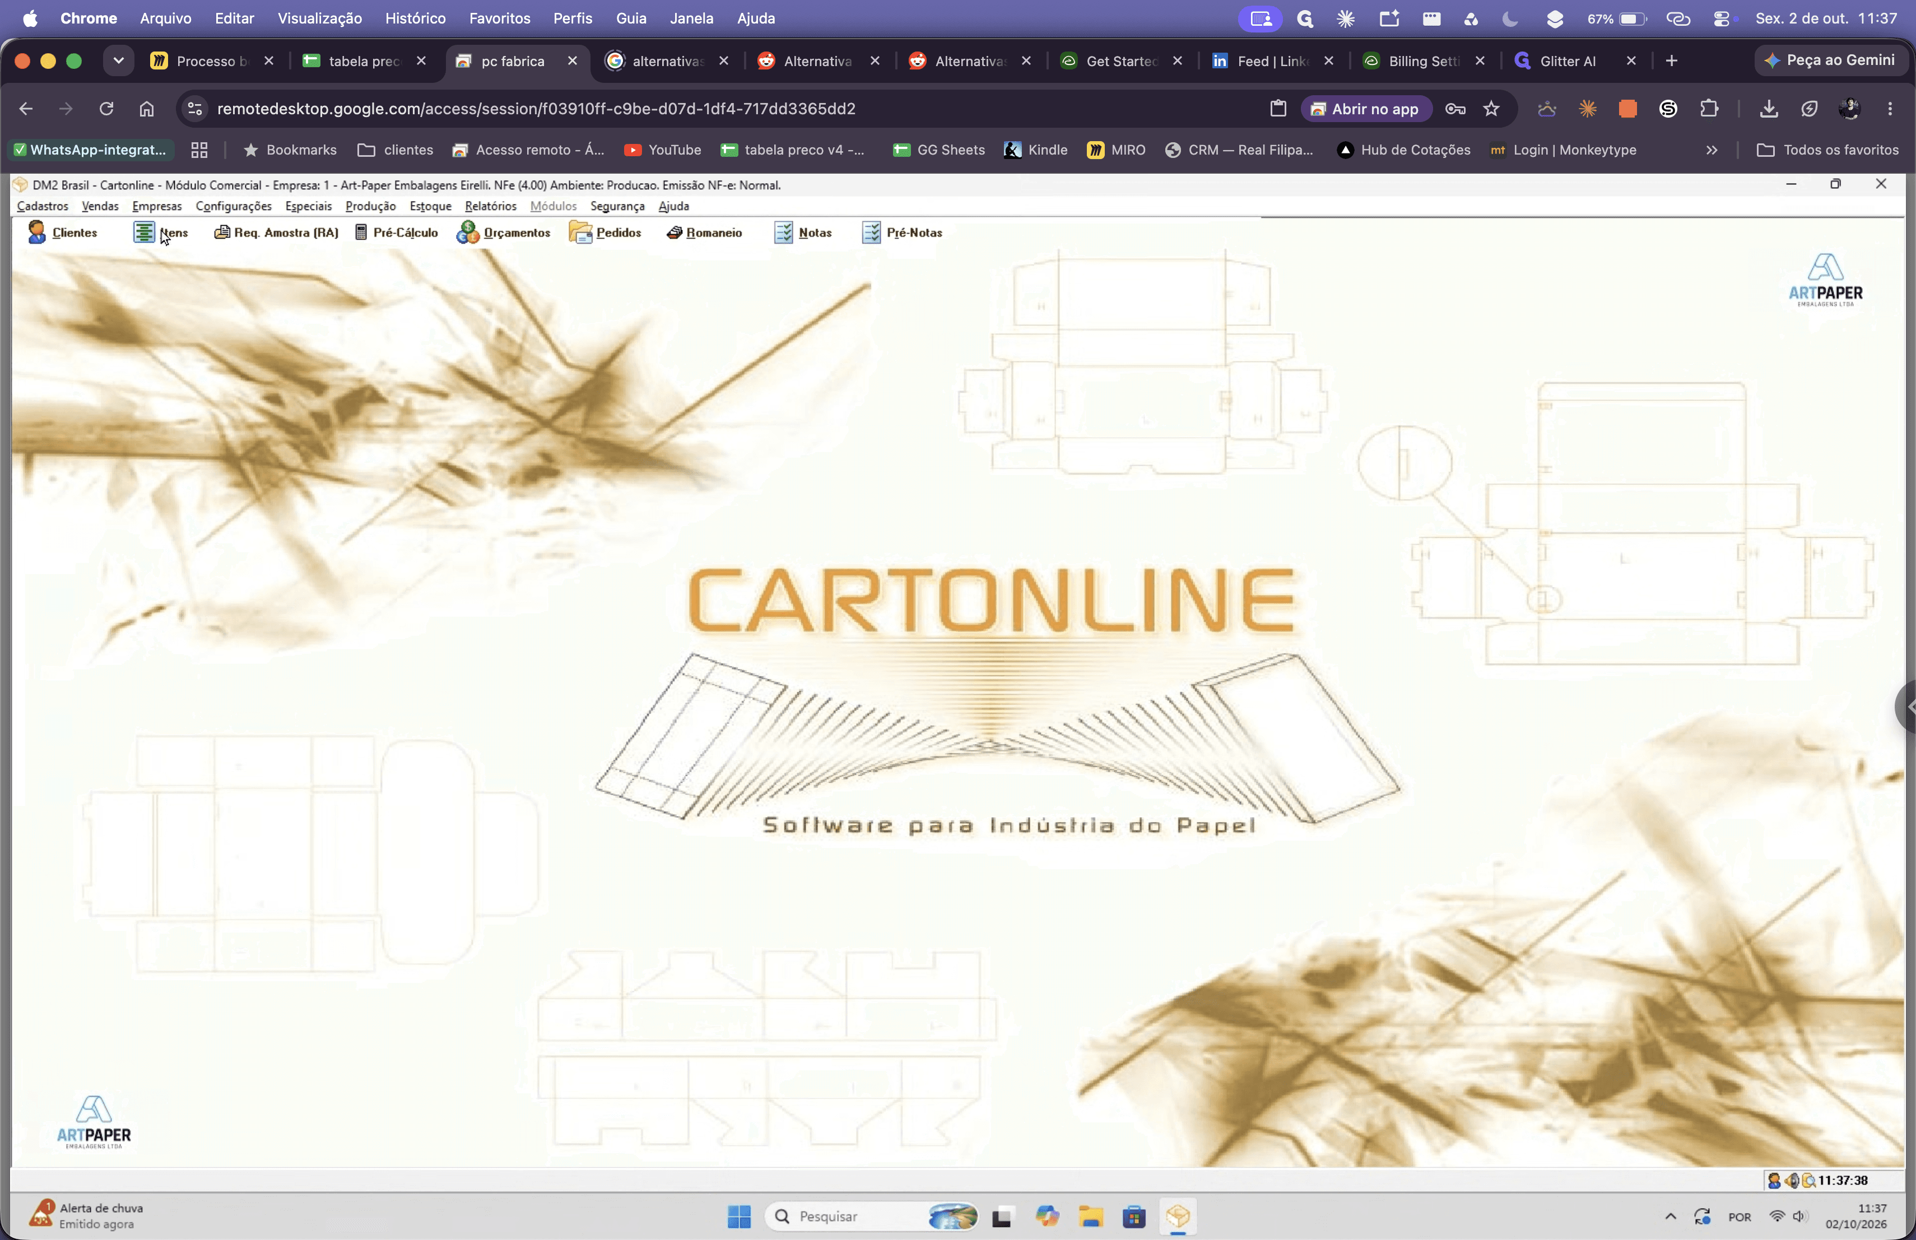The image size is (1916, 1240).
Task: Open Chrome extensions puzzle icon
Action: pos(1708,109)
